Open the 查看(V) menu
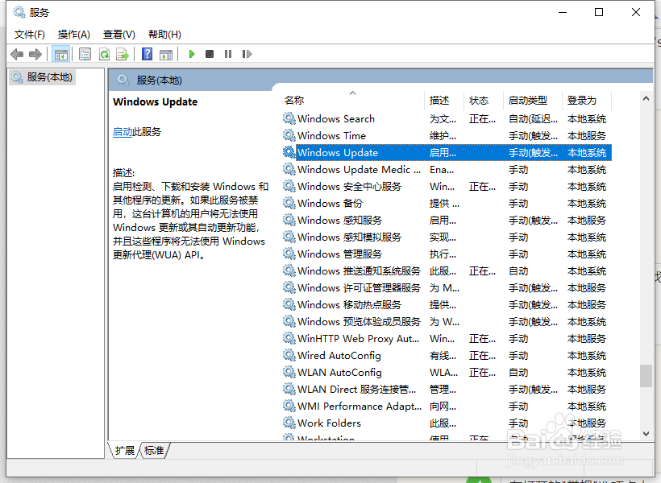The height and width of the screenshot is (483, 661). click(118, 34)
